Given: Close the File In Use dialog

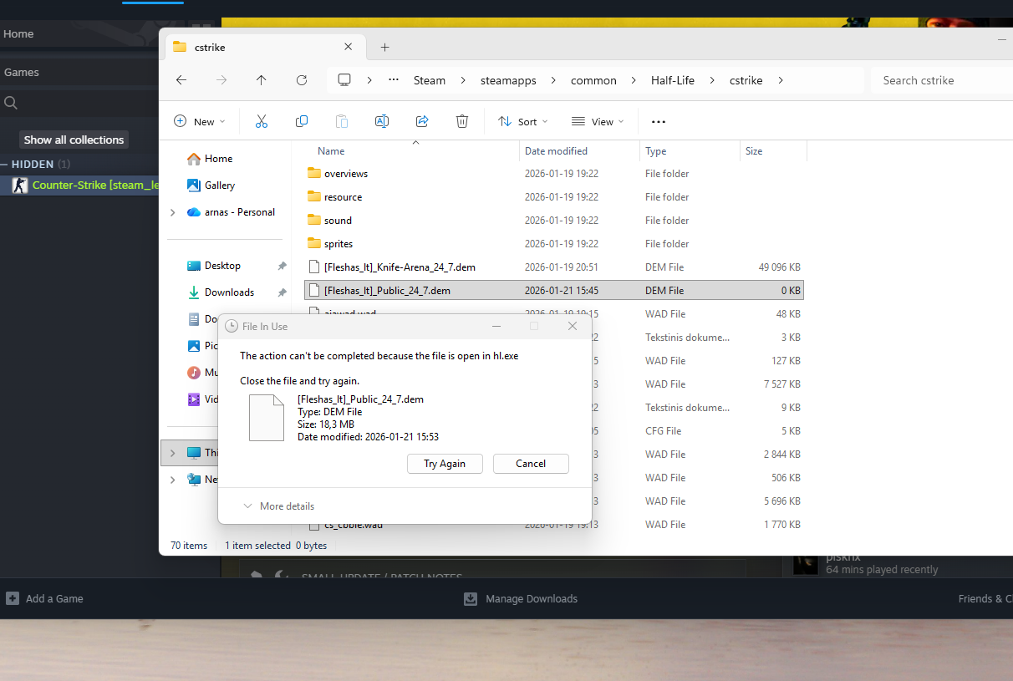Looking at the screenshot, I should 573,326.
